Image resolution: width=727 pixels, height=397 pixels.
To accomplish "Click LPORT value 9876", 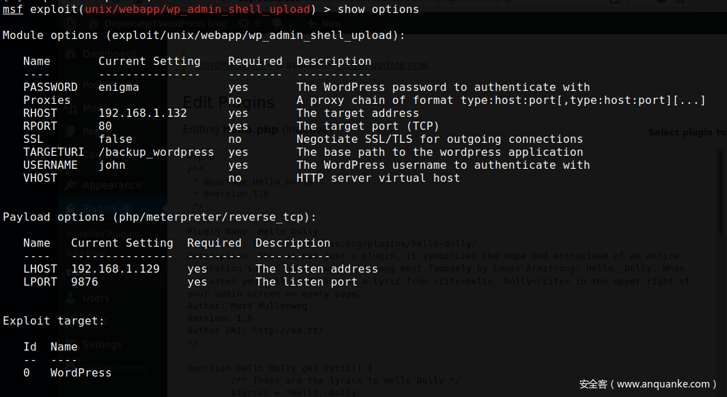I will click(x=85, y=282).
